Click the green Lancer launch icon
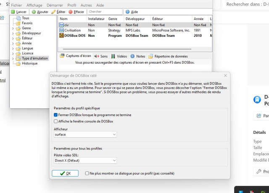Image resolution: width=269 pixels, height=193 pixels. (13, 12)
